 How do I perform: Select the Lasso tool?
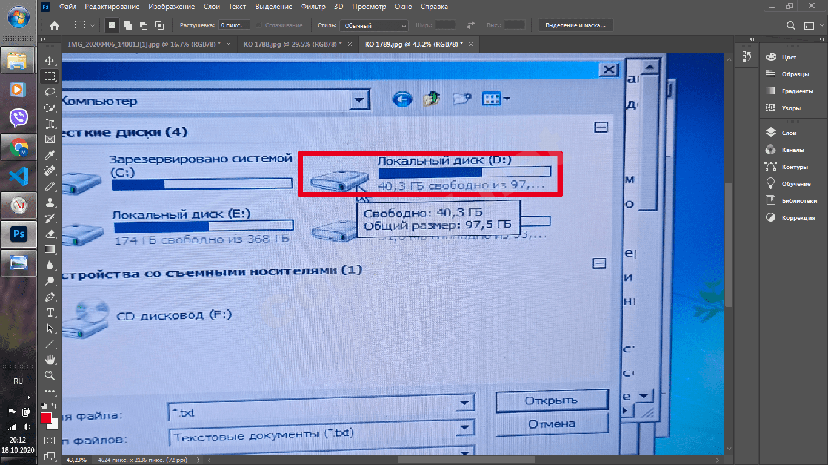tap(50, 92)
